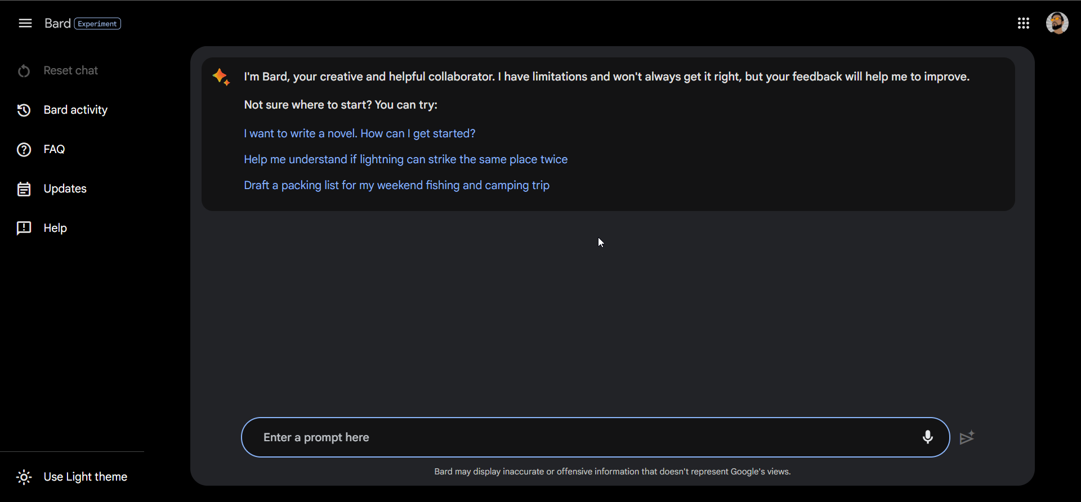The height and width of the screenshot is (502, 1081).
Task: Click the Bard activity history icon
Action: click(24, 110)
